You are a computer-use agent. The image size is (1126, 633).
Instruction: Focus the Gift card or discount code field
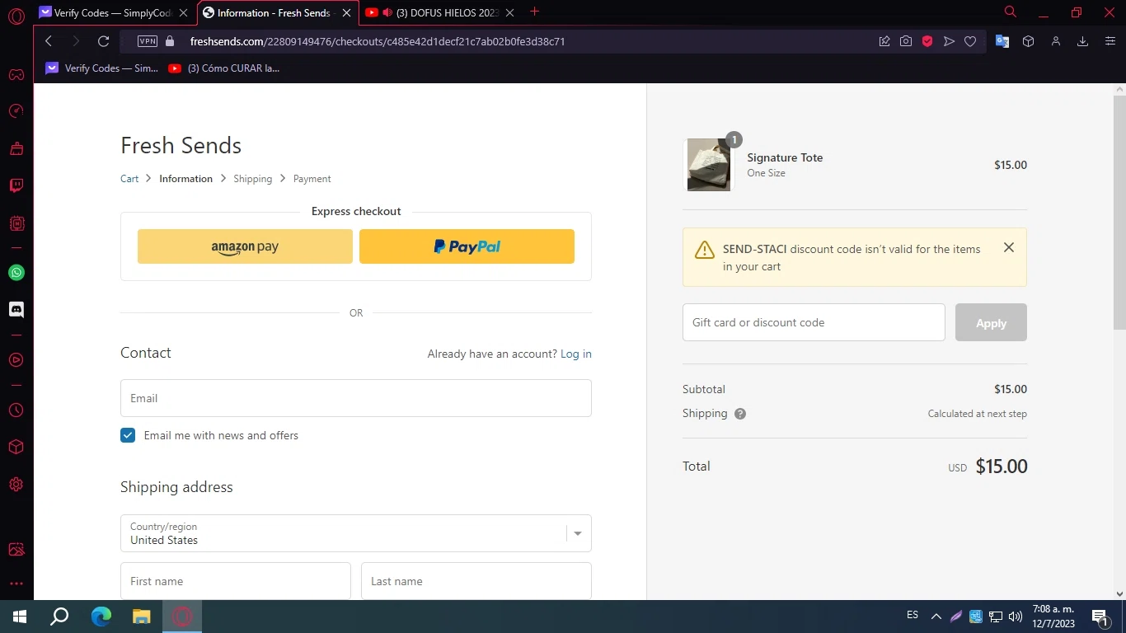tap(814, 322)
